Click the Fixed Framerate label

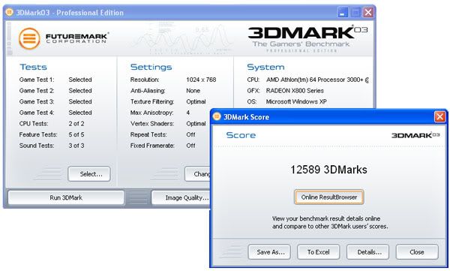(x=152, y=146)
